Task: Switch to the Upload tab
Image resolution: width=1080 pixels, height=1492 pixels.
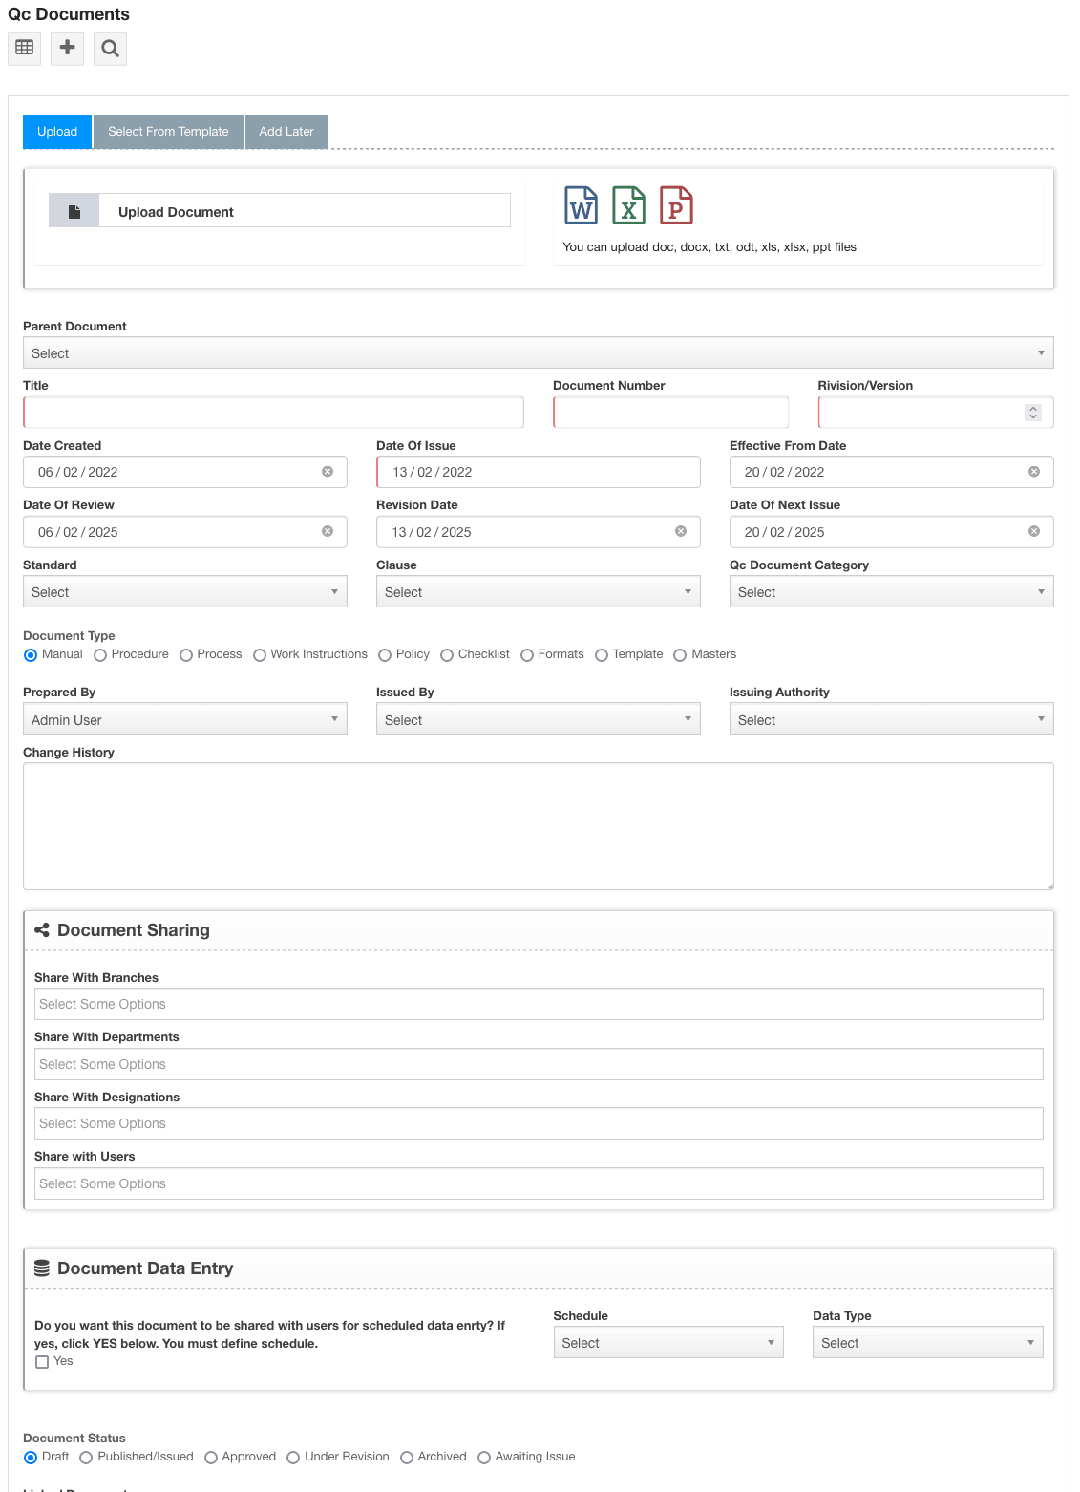Action: coord(57,132)
